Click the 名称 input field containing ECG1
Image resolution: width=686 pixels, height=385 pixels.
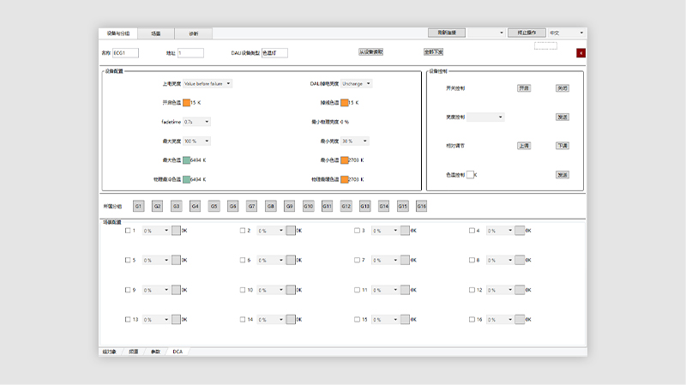point(125,53)
